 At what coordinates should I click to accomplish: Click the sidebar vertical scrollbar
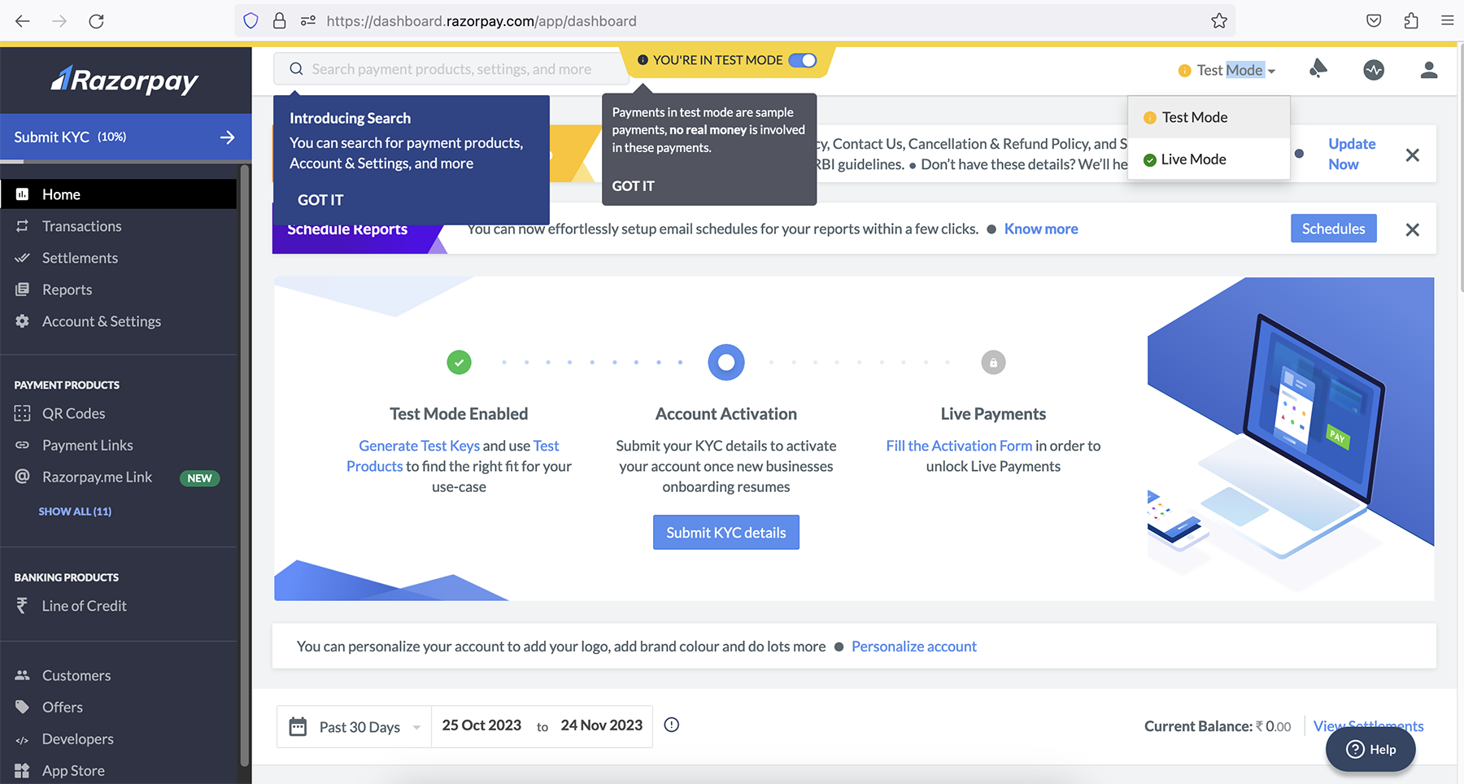(x=245, y=465)
